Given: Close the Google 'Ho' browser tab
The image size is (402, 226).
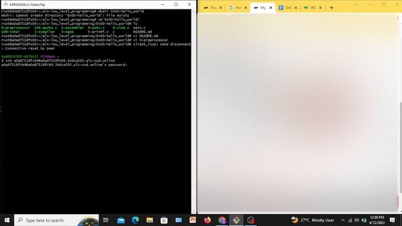Looking at the screenshot, I should [x=246, y=8].
